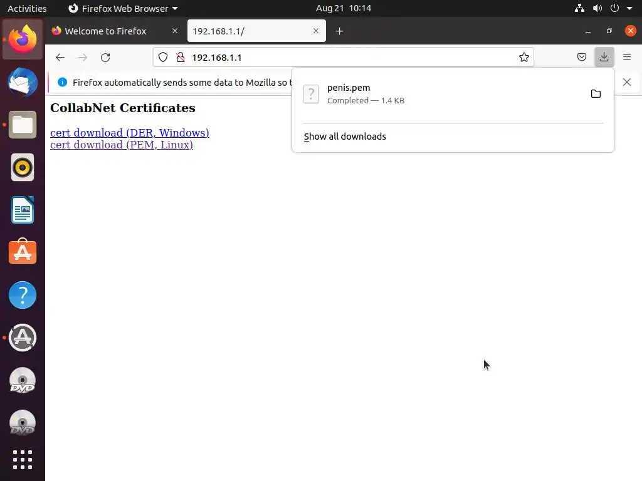Click the penis.pem file type icon
Screen dimensions: 642x481
tap(311, 94)
